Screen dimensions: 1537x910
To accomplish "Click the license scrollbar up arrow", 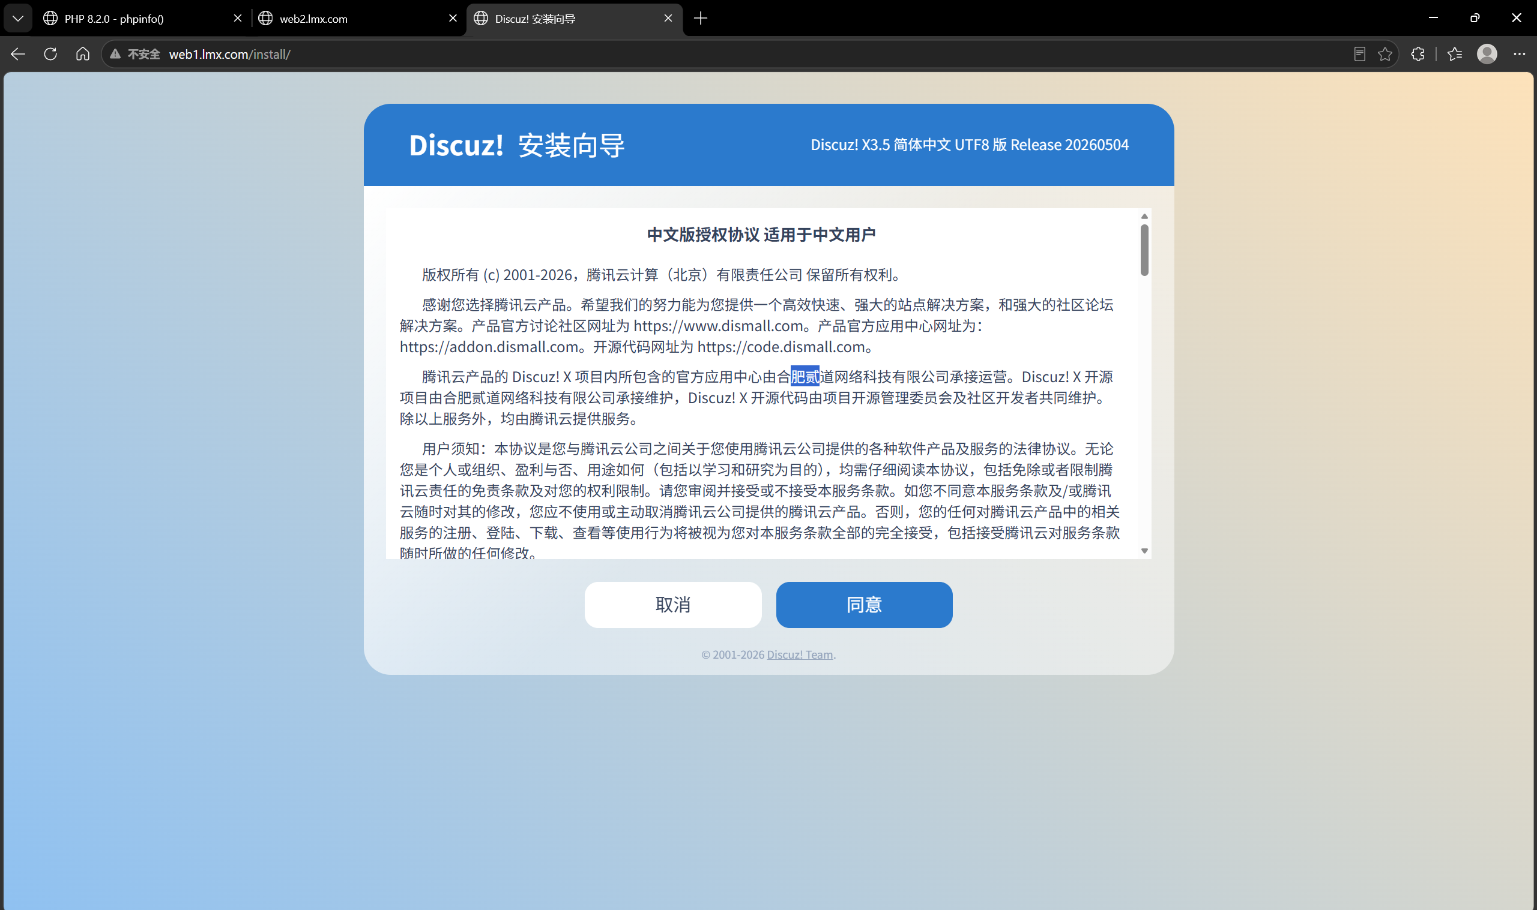I will 1144,217.
